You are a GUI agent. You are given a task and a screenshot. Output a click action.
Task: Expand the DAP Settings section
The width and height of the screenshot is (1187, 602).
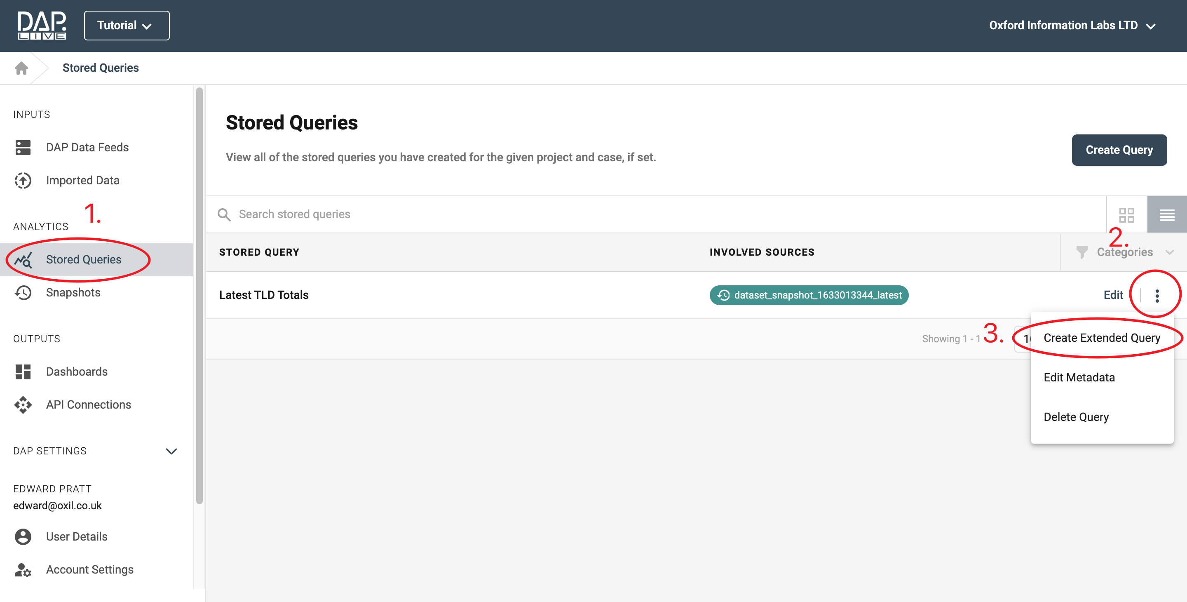(x=171, y=451)
